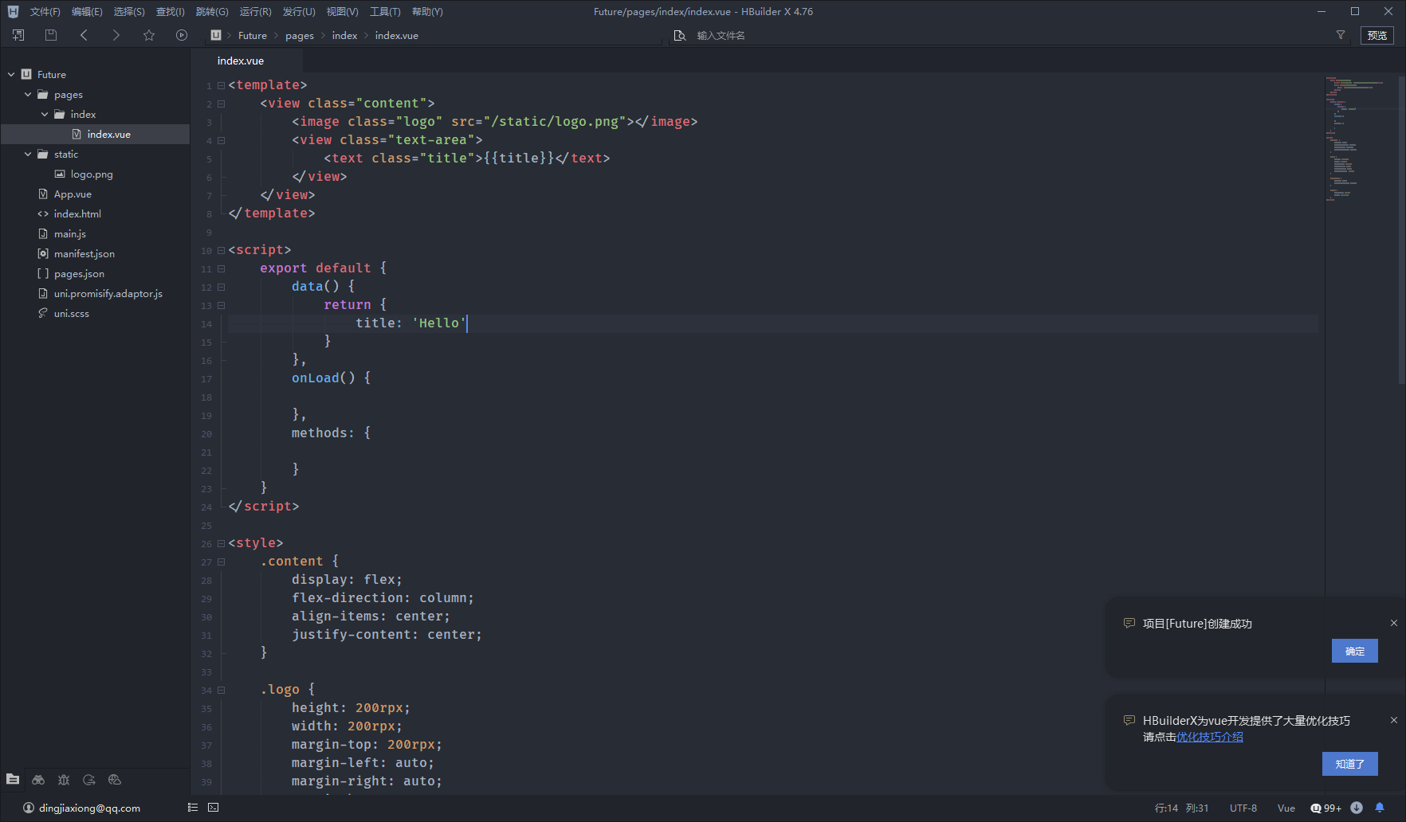Open pages.json in project tree
The width and height of the screenshot is (1406, 822).
80,273
